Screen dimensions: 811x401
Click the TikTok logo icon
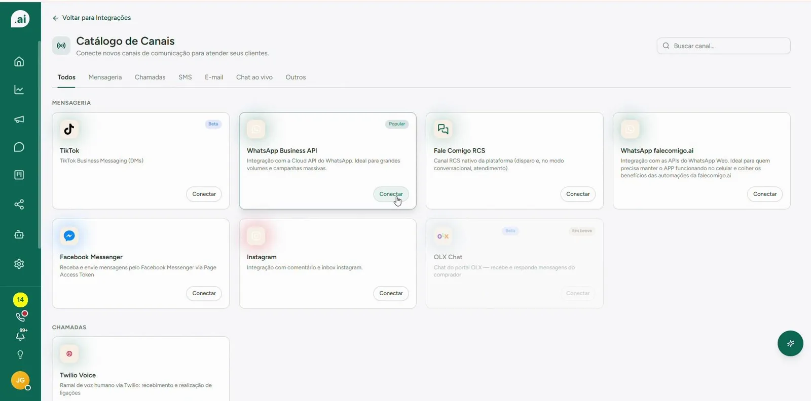tap(69, 129)
